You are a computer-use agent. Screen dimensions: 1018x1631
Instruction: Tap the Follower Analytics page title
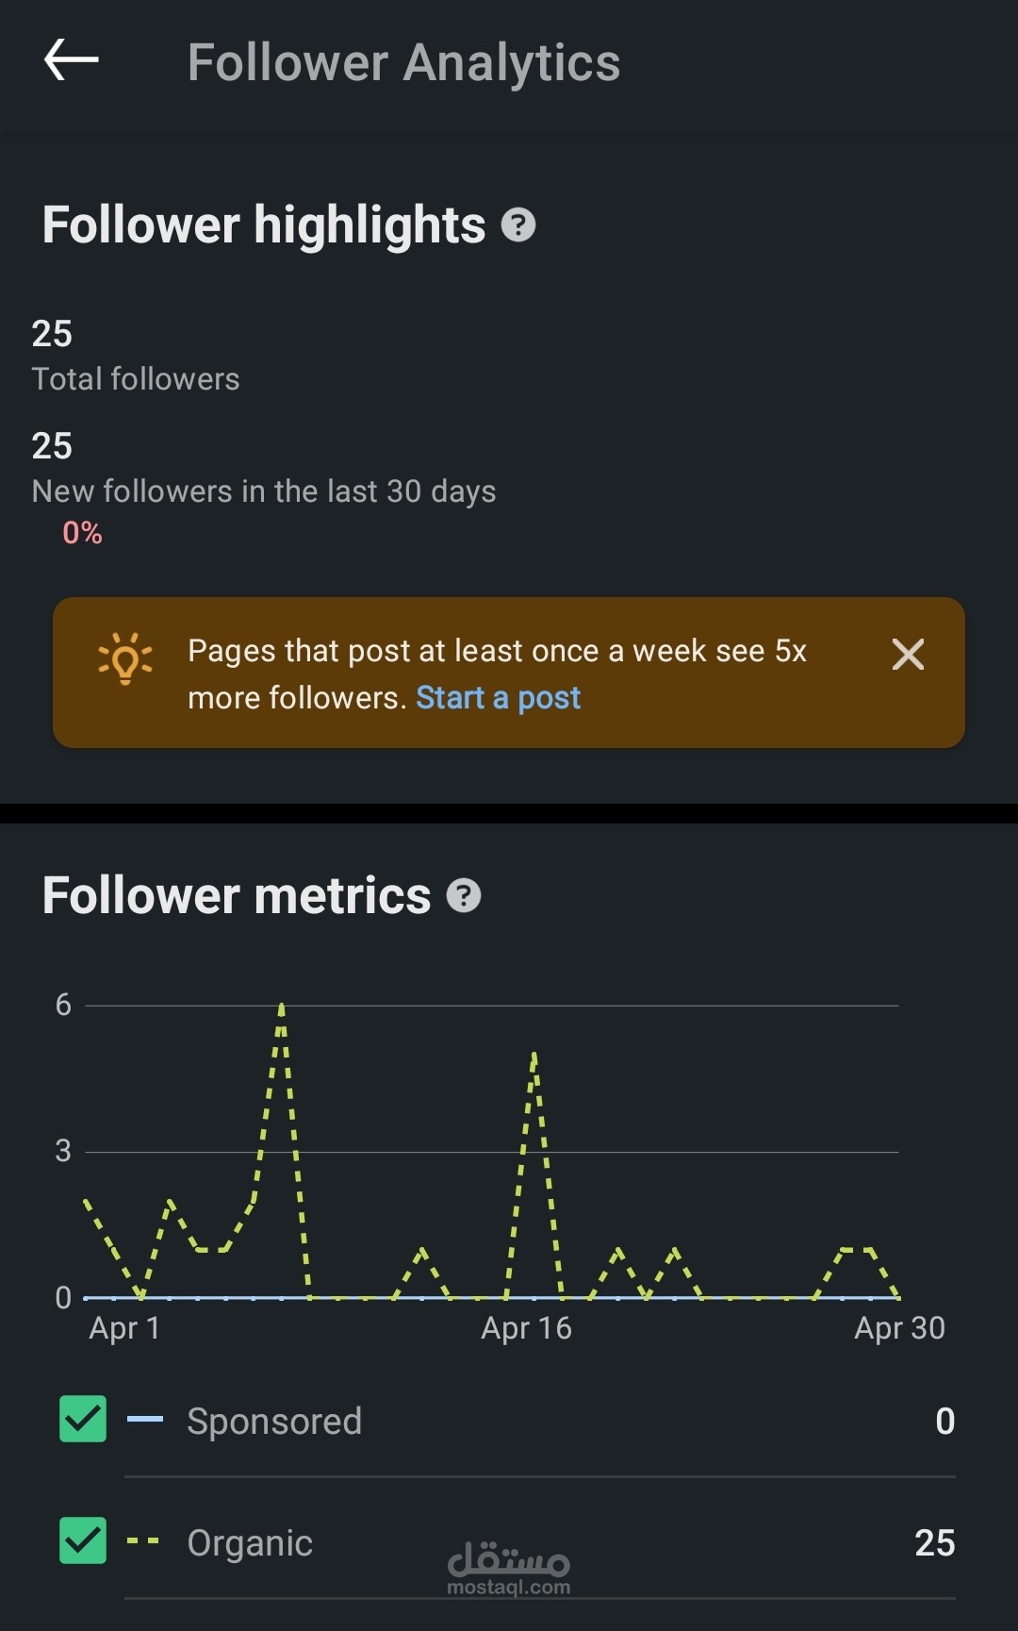pos(403,62)
